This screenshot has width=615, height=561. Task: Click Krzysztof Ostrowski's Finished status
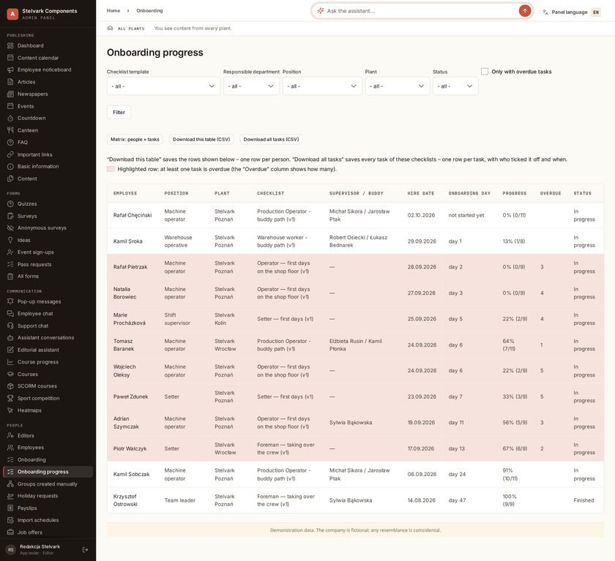coord(584,500)
